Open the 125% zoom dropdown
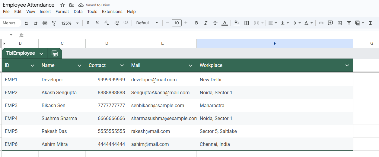Image resolution: width=379 pixels, height=157 pixels. coord(70,23)
